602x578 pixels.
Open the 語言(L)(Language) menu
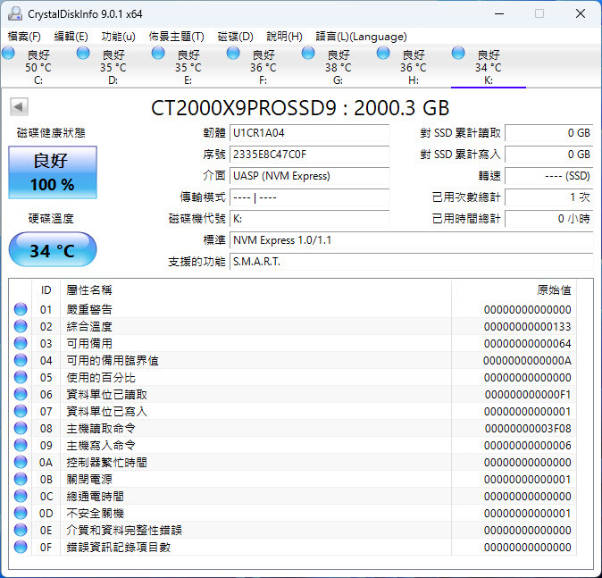[x=361, y=37]
